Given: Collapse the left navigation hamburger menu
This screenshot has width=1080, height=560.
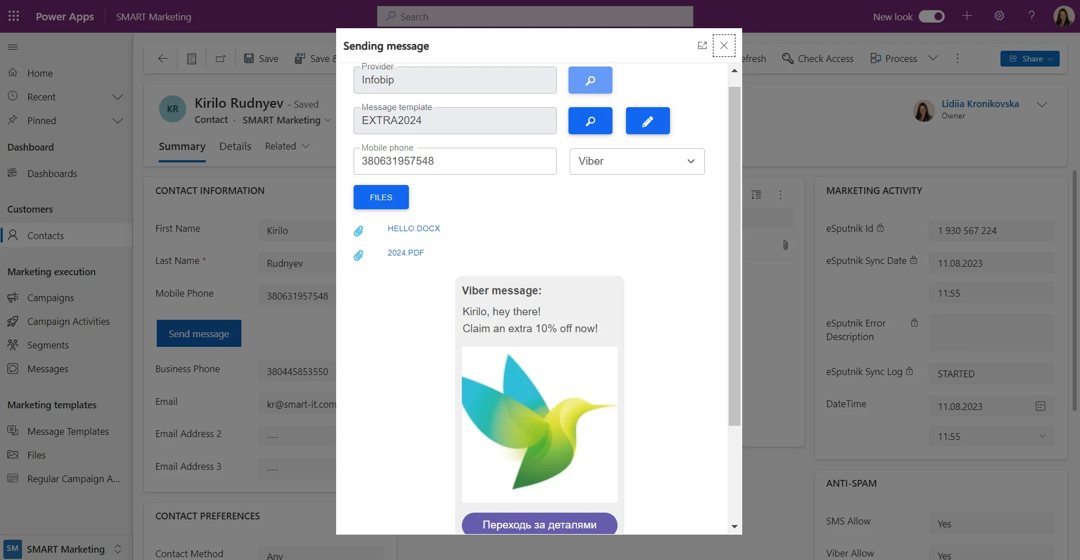Looking at the screenshot, I should pos(13,47).
